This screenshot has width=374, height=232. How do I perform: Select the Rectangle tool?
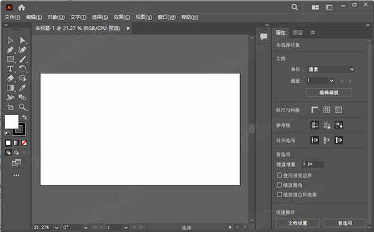tap(10, 59)
